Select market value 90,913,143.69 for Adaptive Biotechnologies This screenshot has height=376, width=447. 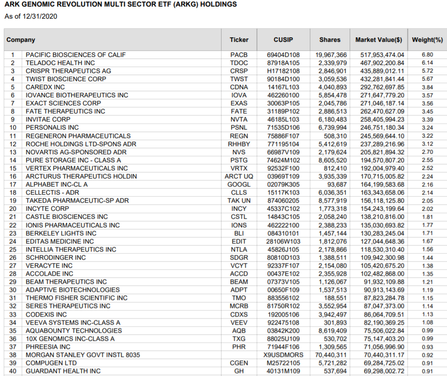pyautogui.click(x=384, y=290)
